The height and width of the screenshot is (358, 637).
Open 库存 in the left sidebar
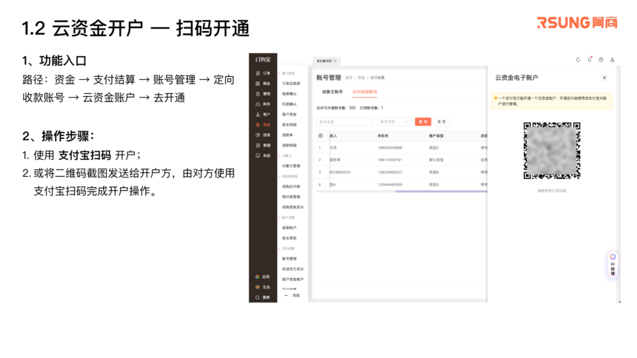[263, 104]
